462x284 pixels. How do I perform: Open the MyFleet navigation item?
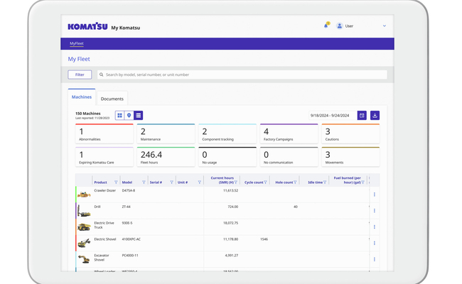coord(77,43)
